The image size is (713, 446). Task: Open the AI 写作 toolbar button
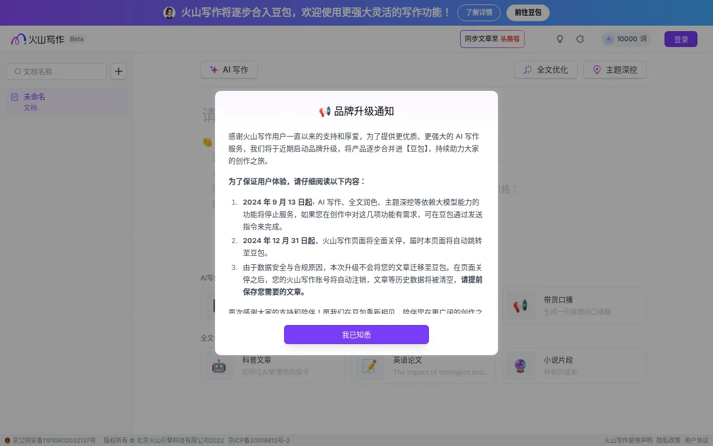point(229,70)
